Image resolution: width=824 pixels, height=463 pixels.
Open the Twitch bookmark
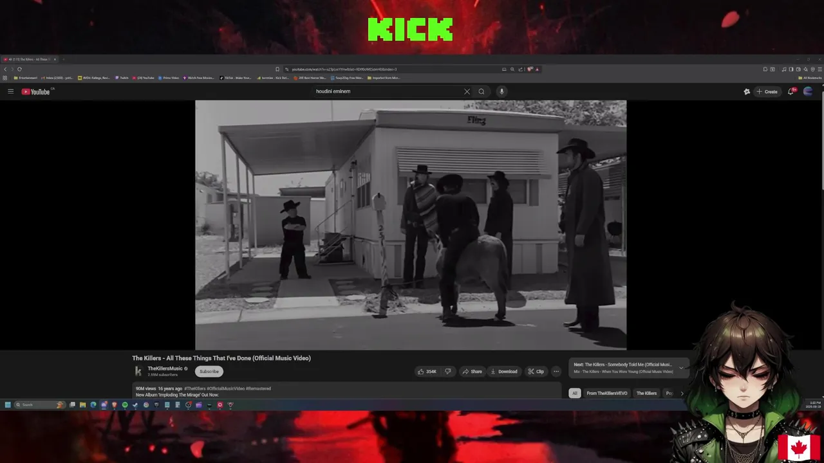click(x=122, y=78)
